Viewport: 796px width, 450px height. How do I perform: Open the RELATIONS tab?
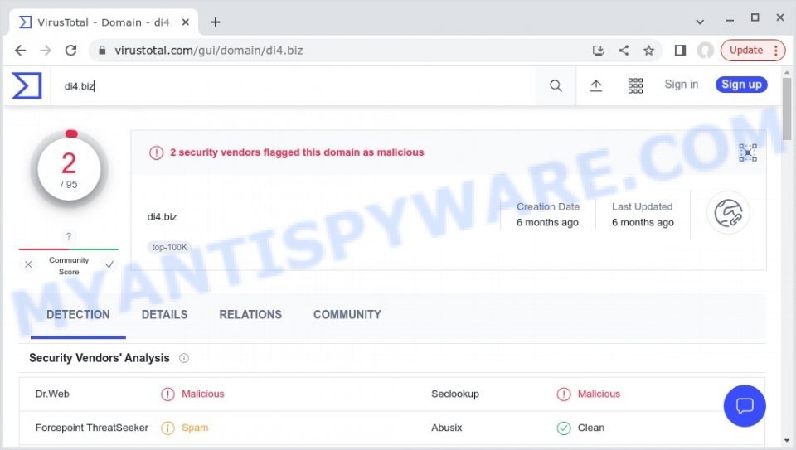(x=250, y=315)
